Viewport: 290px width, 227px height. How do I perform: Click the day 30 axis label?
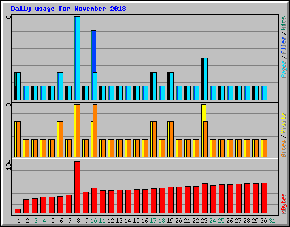coord(263,221)
